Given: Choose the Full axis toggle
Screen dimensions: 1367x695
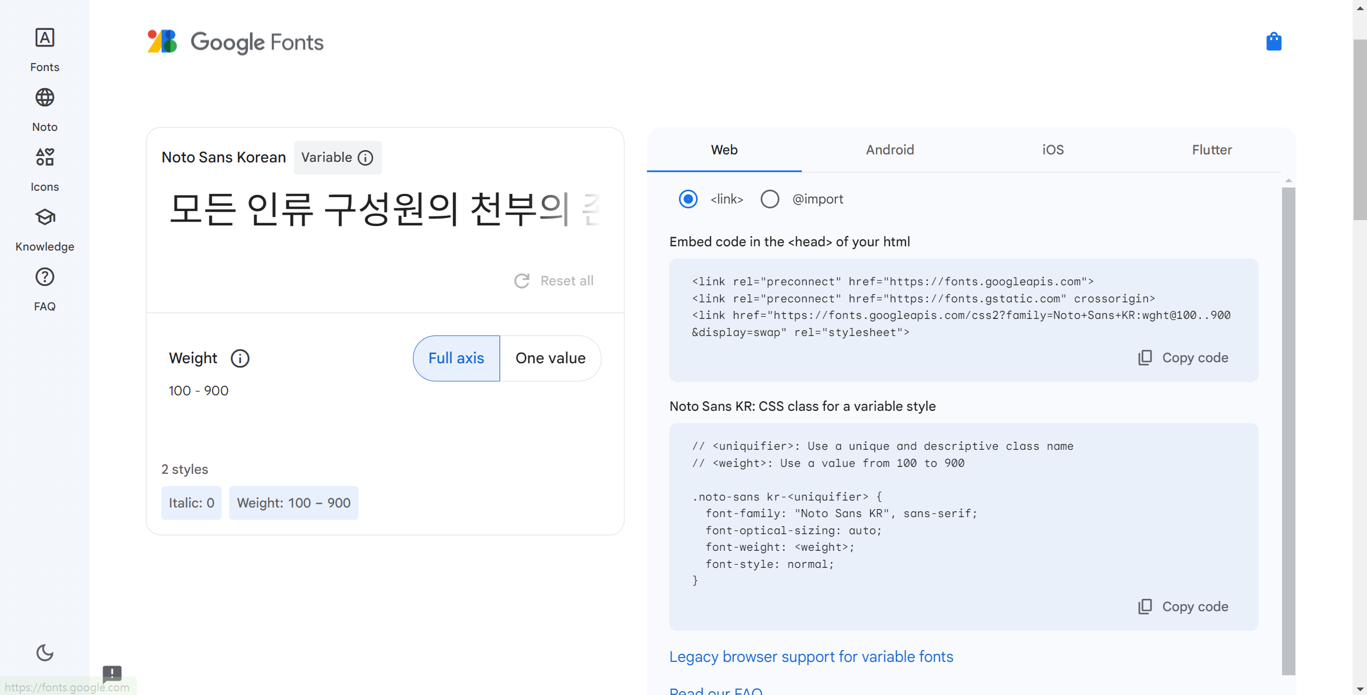Looking at the screenshot, I should pyautogui.click(x=456, y=358).
